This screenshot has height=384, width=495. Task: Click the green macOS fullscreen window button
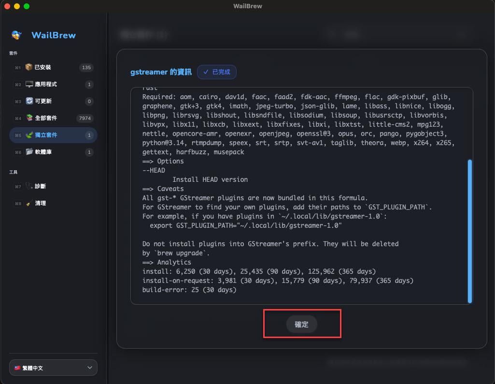click(x=27, y=6)
